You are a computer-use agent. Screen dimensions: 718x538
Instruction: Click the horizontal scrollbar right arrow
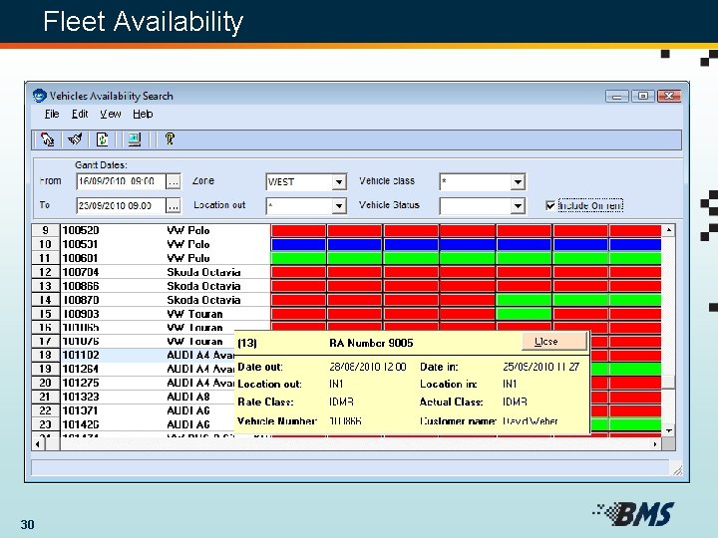(655, 444)
